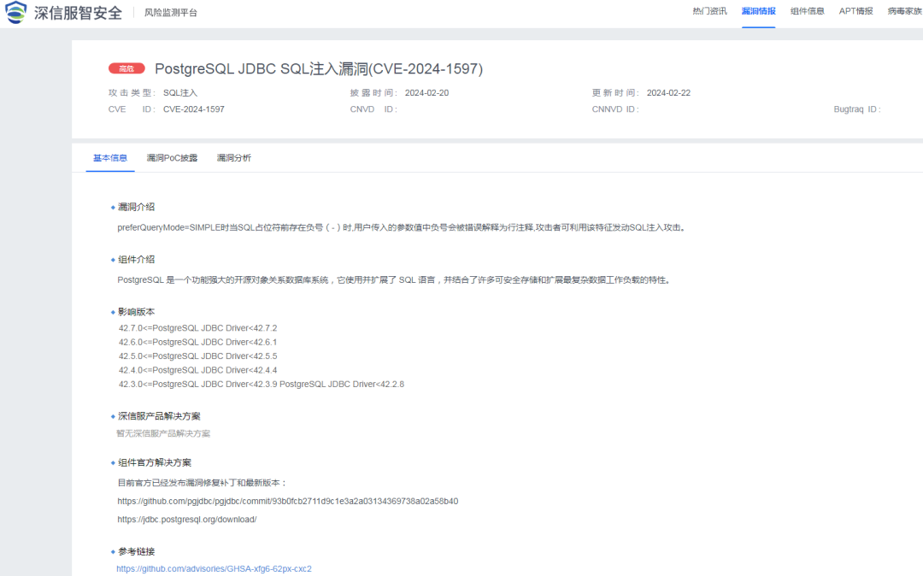Switch to the 漏洞PoC披露 tab
The image size is (923, 576).
(x=172, y=158)
